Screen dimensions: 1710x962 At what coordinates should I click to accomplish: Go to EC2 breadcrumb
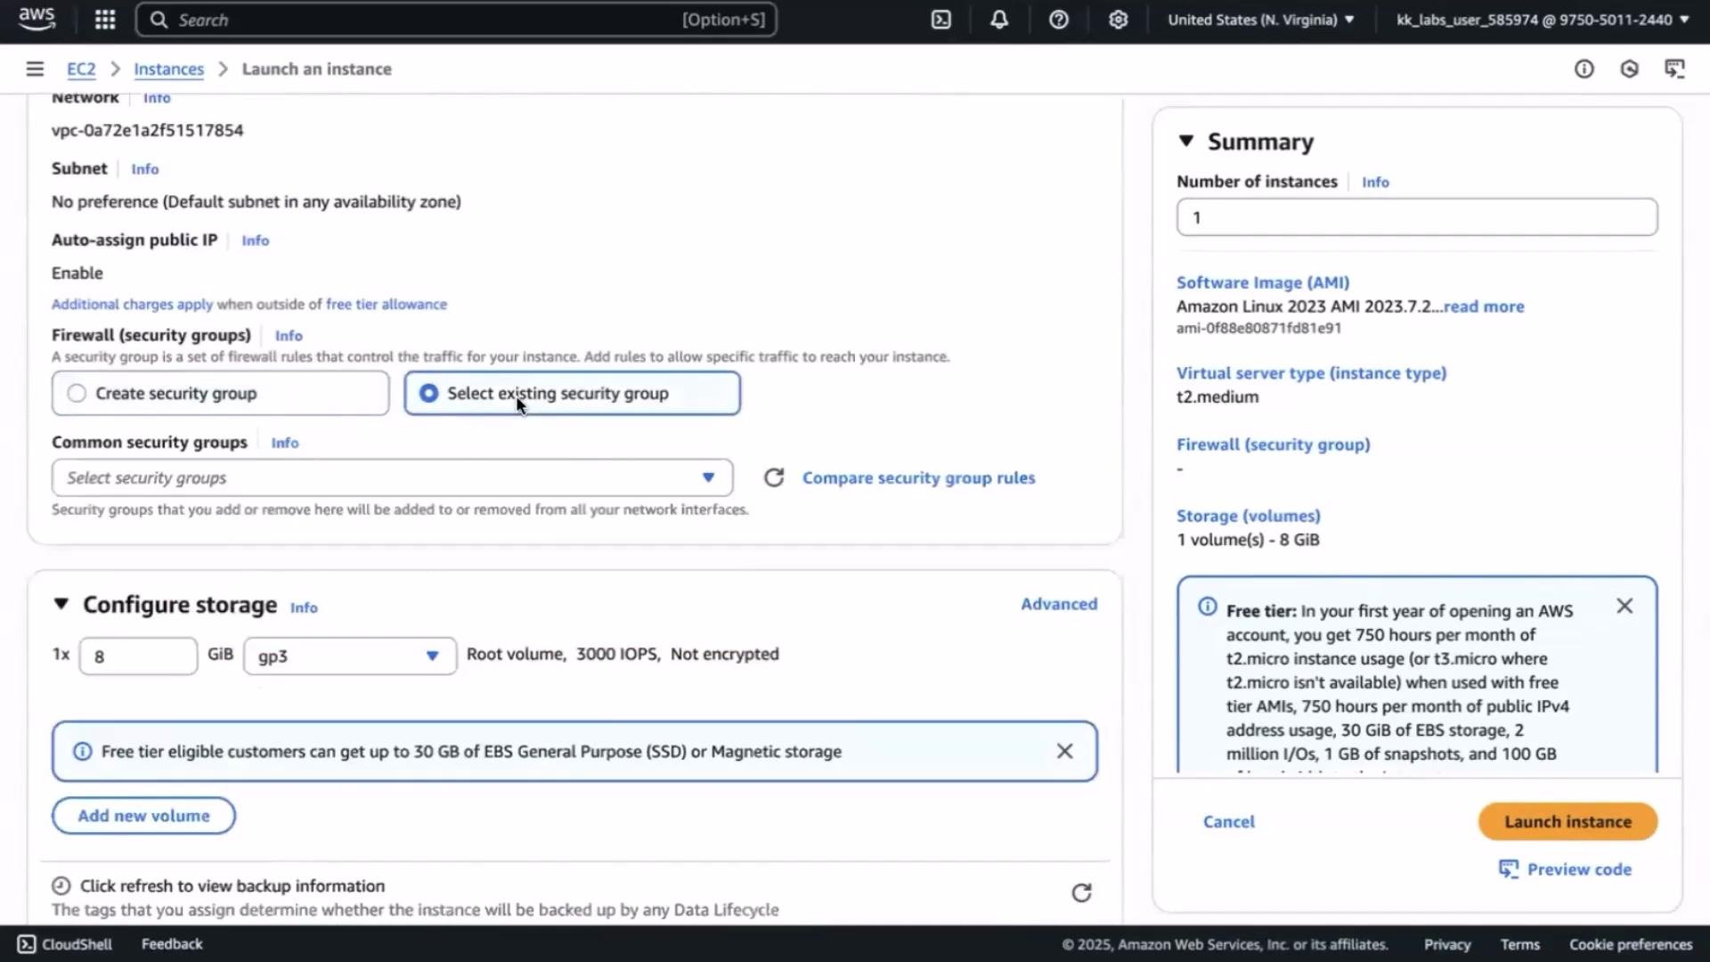(81, 69)
